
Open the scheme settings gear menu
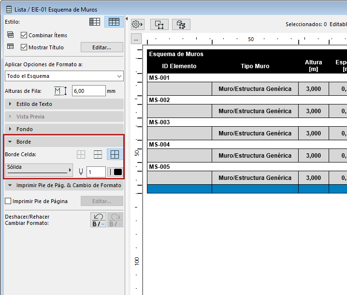(137, 24)
